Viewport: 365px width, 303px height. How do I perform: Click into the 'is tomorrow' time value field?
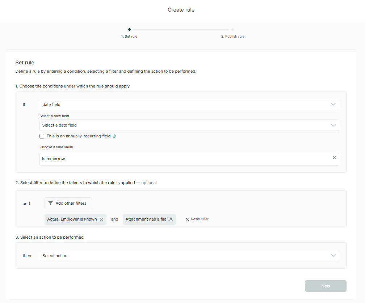pyautogui.click(x=181, y=159)
